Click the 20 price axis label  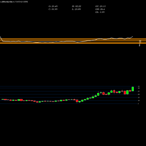139,94
